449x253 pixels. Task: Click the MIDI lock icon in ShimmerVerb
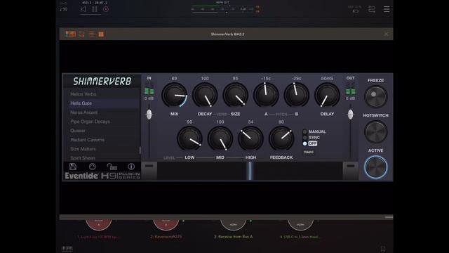[112, 167]
